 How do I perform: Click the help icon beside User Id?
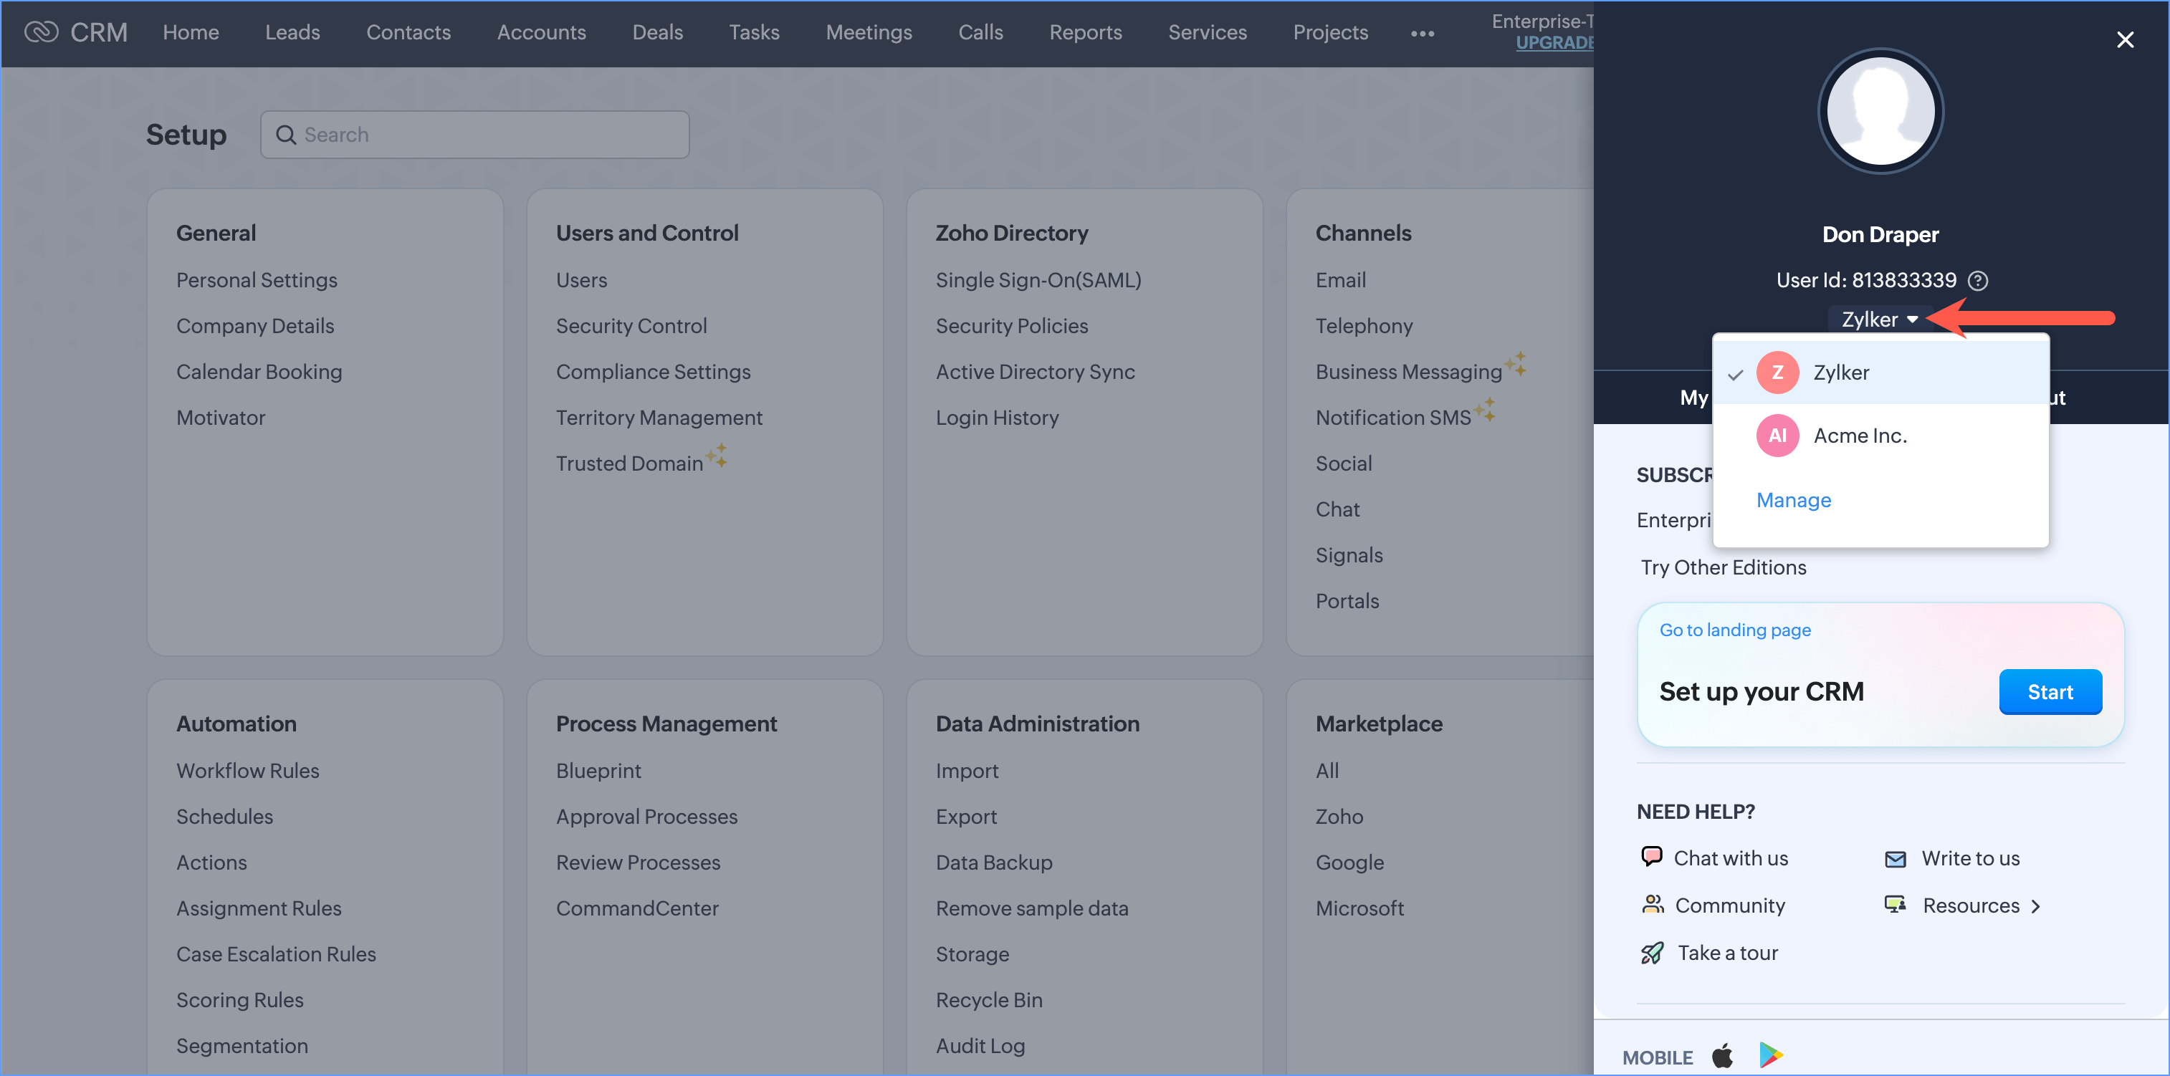(x=1977, y=280)
